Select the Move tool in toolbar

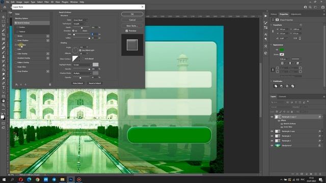pos(4,17)
